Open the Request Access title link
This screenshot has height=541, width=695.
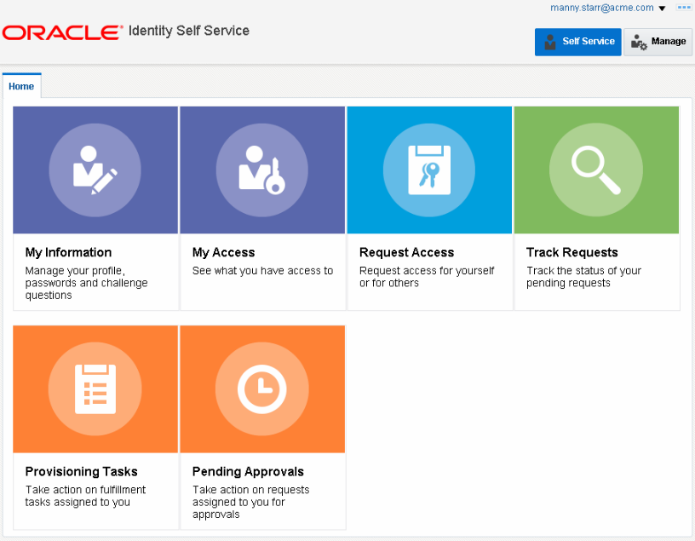(406, 252)
